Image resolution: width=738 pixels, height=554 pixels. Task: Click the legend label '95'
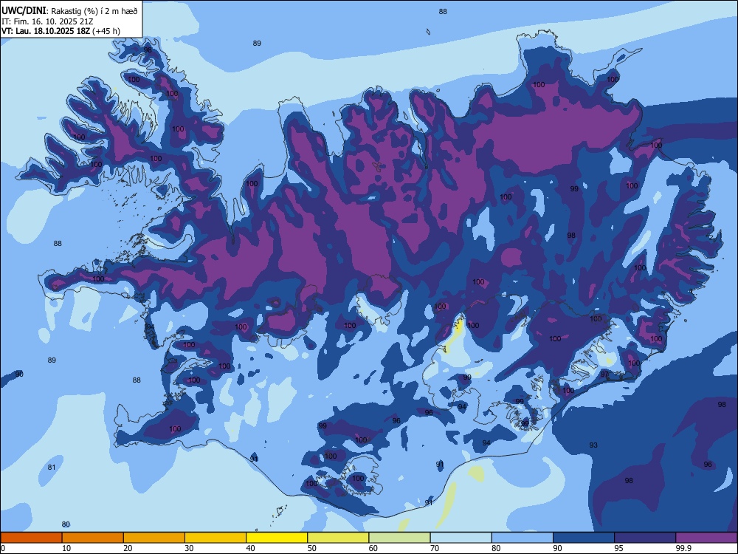(619, 548)
